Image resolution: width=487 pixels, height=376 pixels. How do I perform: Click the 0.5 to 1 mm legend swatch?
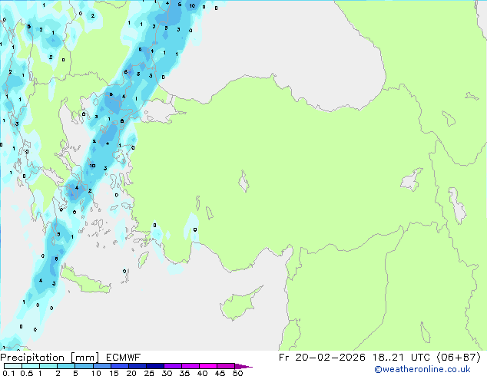pos(31,366)
